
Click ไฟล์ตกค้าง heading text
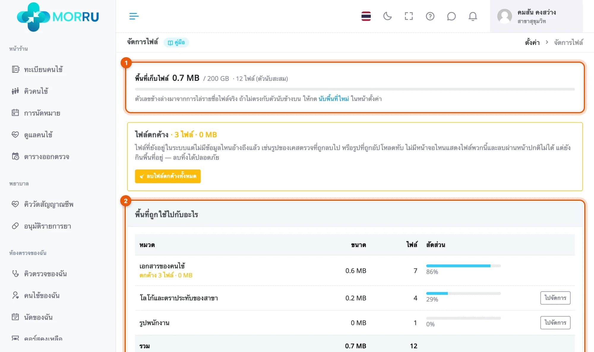tap(152, 135)
